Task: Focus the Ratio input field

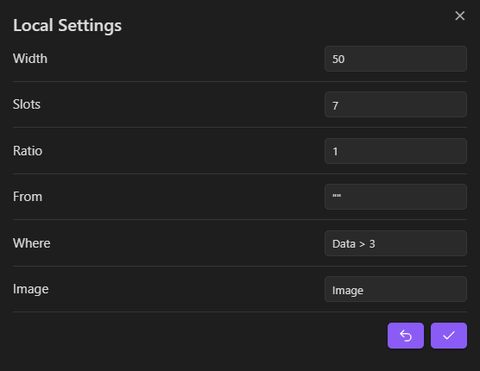Action: pos(395,151)
